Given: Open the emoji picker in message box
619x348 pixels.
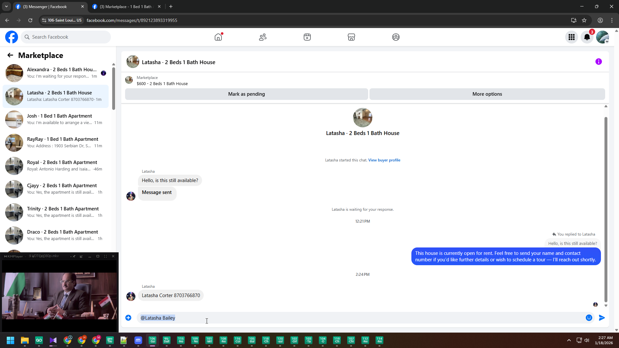Looking at the screenshot, I should (589, 318).
